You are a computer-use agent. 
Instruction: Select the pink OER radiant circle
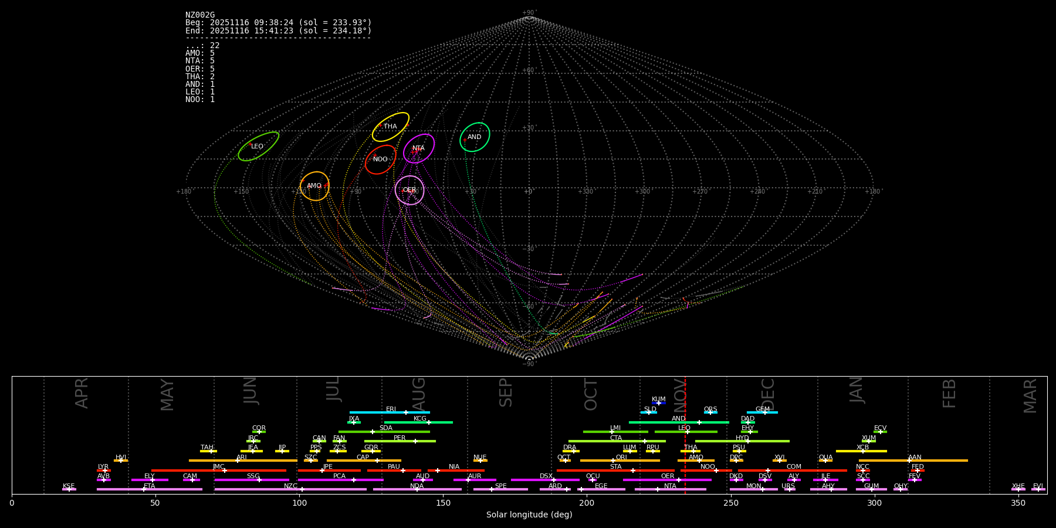coord(409,190)
